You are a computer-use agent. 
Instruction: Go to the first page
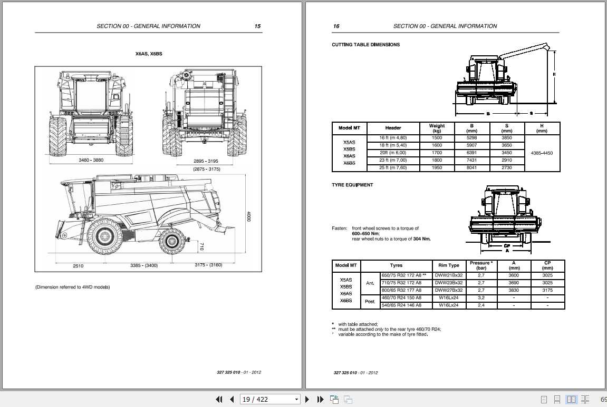(x=219, y=399)
